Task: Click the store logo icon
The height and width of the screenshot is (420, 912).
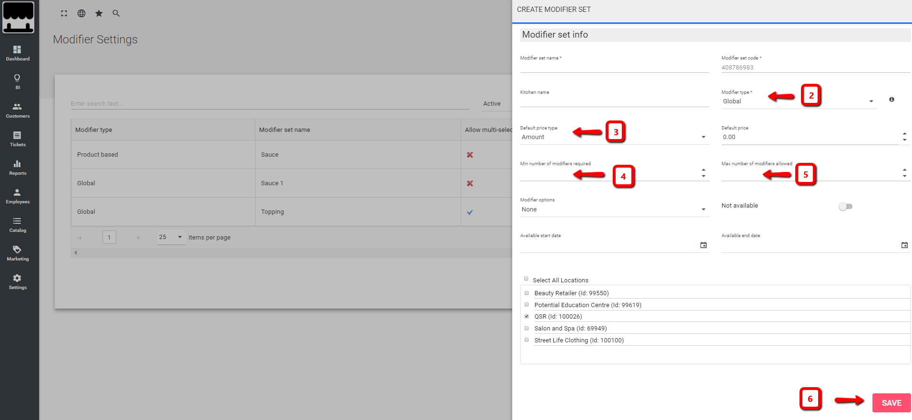Action: [18, 18]
